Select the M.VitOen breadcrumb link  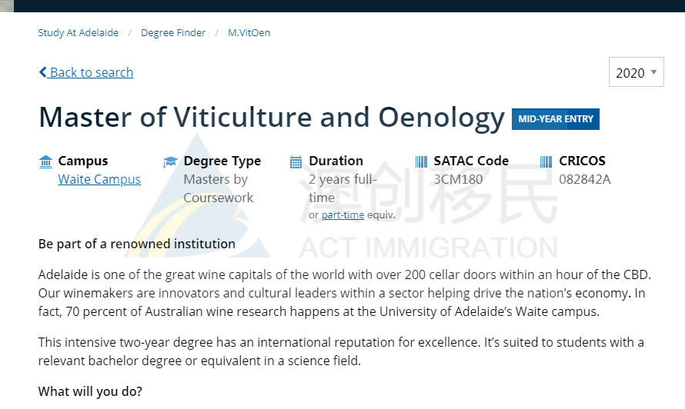coord(249,33)
